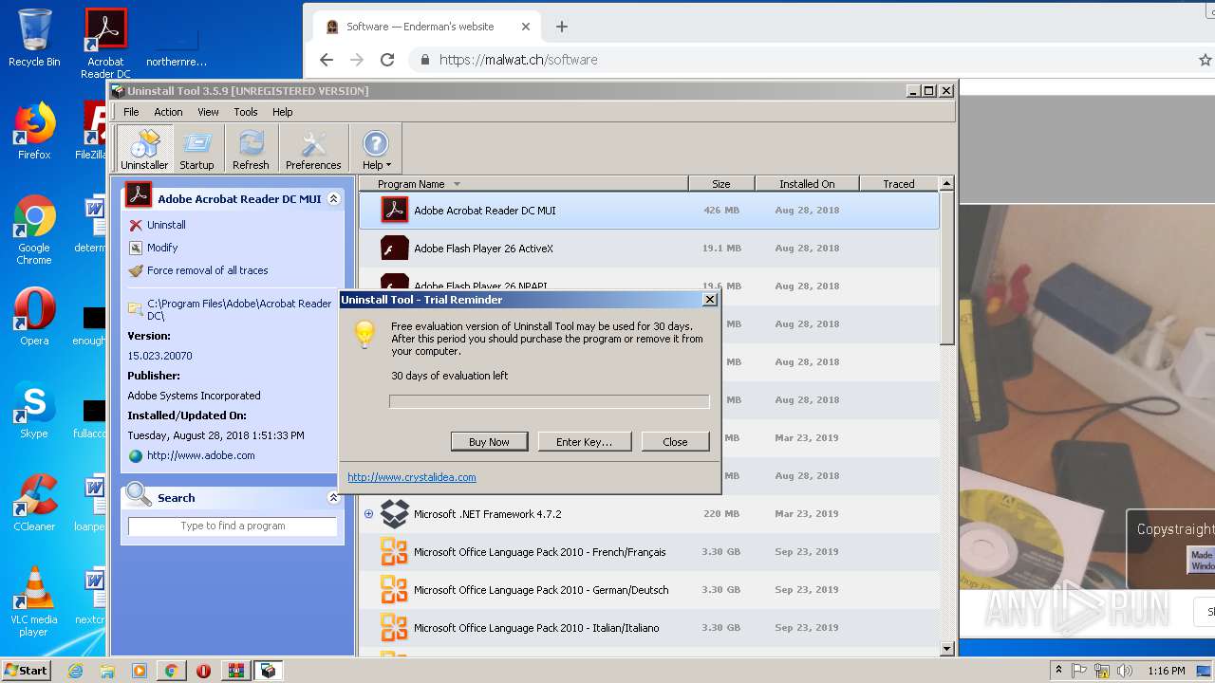Viewport: 1215px width, 683px height.
Task: Open a new tab in Chrome
Action: click(x=562, y=27)
